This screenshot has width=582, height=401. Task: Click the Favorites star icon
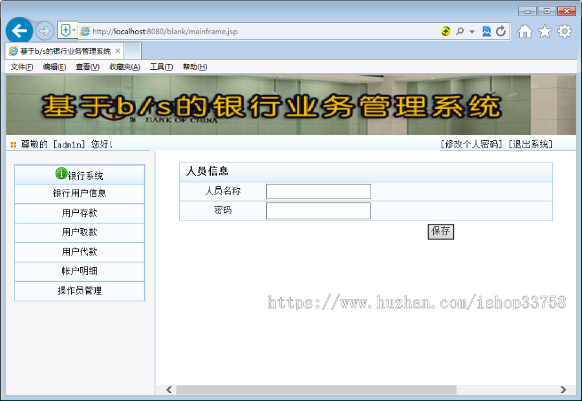point(544,30)
